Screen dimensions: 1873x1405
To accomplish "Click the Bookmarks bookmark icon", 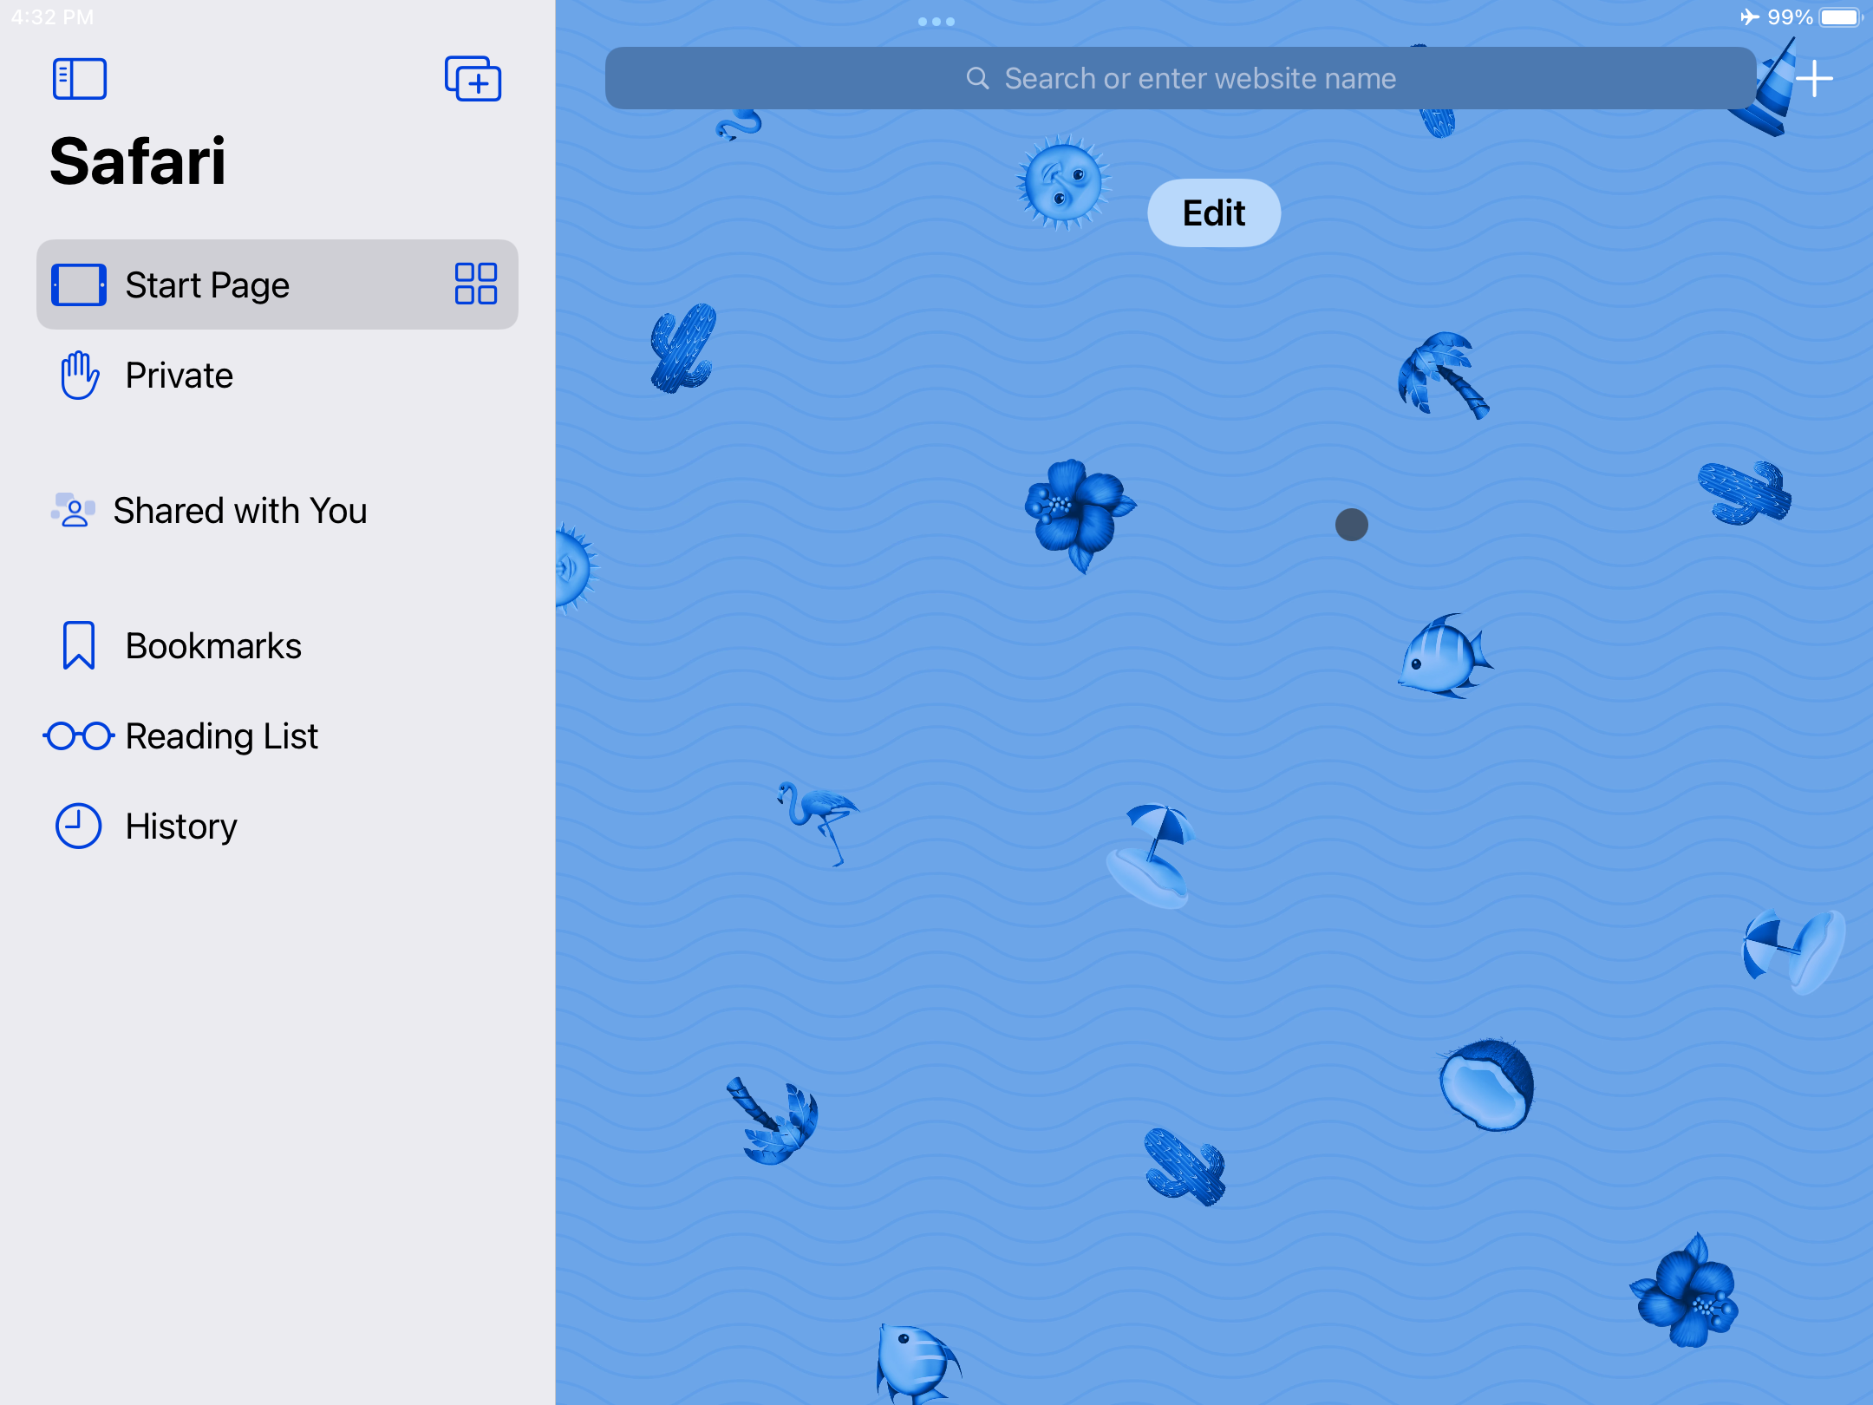I will (79, 645).
